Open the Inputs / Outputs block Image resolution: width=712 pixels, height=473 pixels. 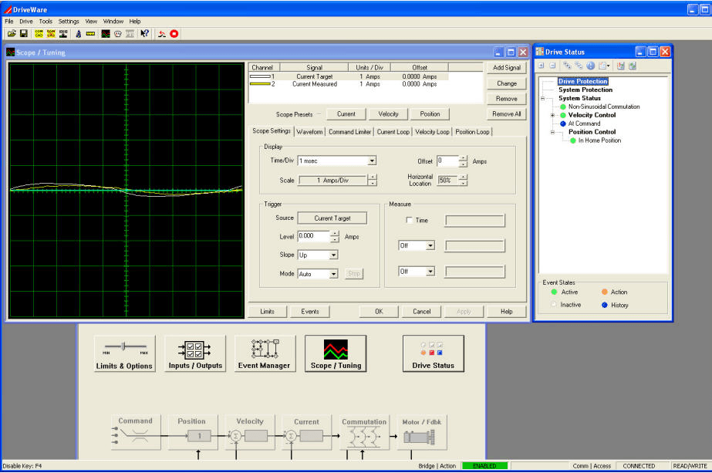[x=195, y=353]
